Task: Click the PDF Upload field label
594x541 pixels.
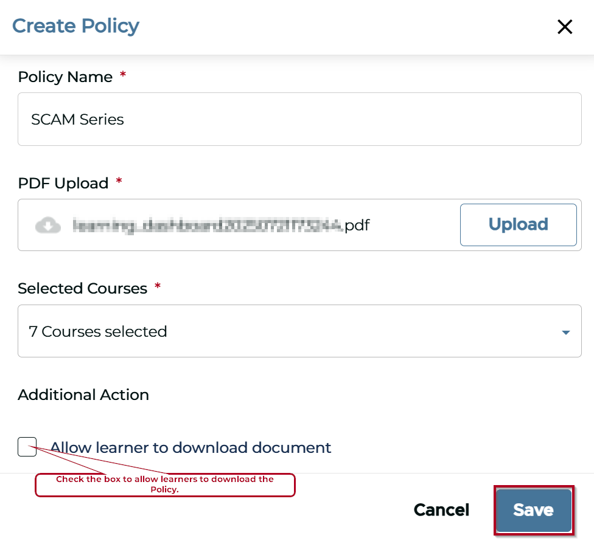Action: pos(63,183)
